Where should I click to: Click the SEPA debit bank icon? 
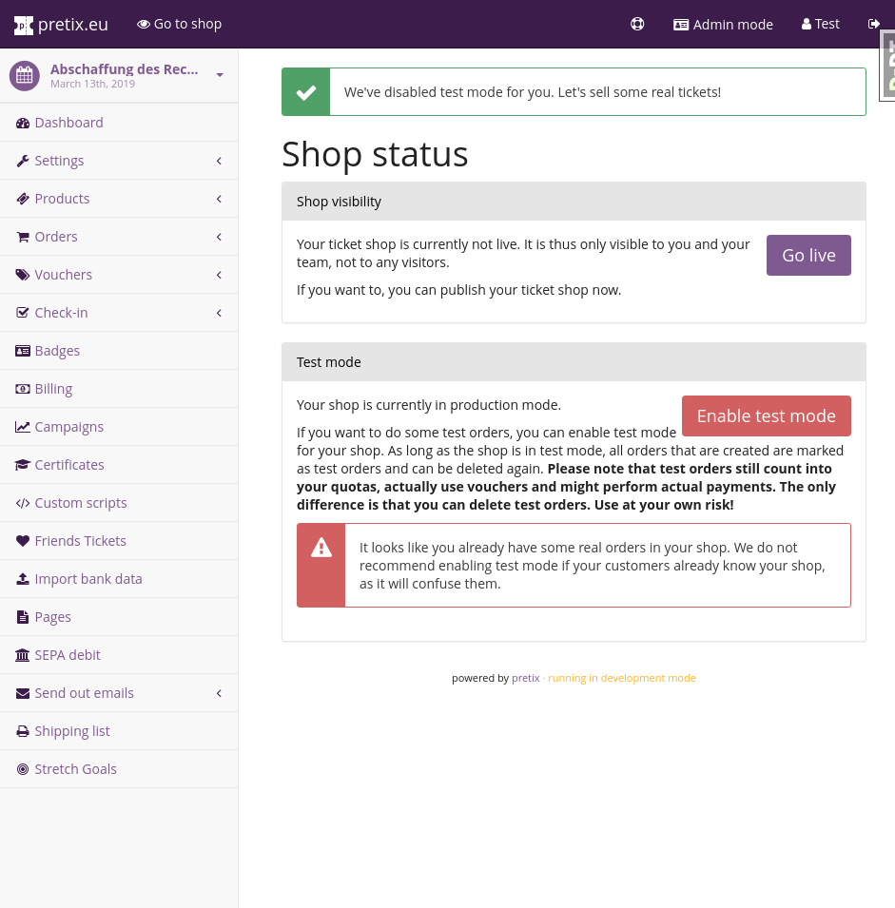[x=23, y=655]
